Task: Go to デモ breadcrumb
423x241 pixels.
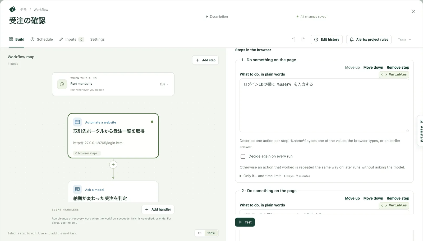Action: click(23, 10)
